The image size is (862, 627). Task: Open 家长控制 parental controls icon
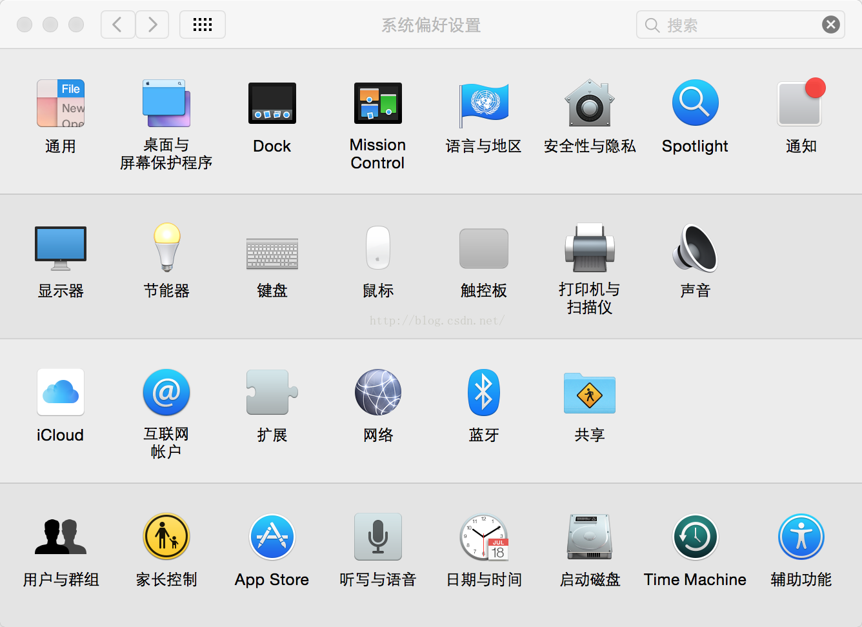coord(166,537)
